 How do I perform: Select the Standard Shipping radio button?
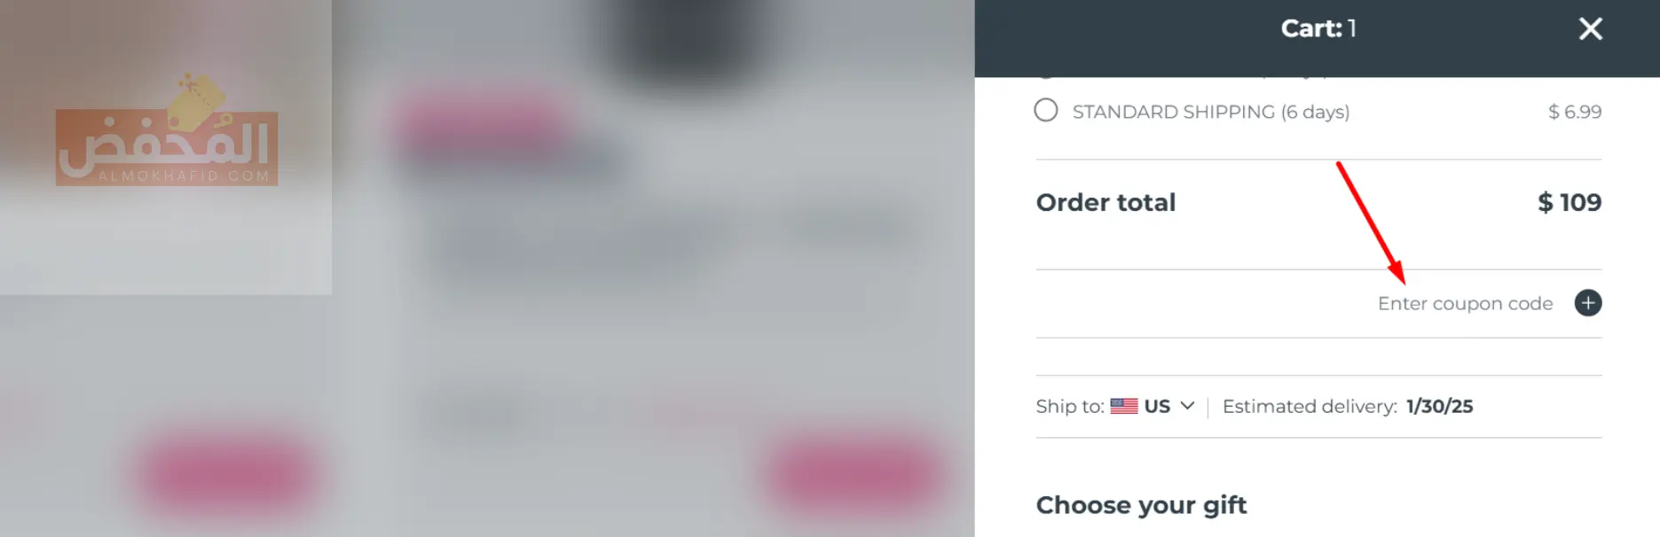1046,111
